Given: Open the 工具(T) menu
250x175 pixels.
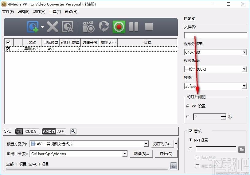Looking at the screenshot, I should 55,12.
